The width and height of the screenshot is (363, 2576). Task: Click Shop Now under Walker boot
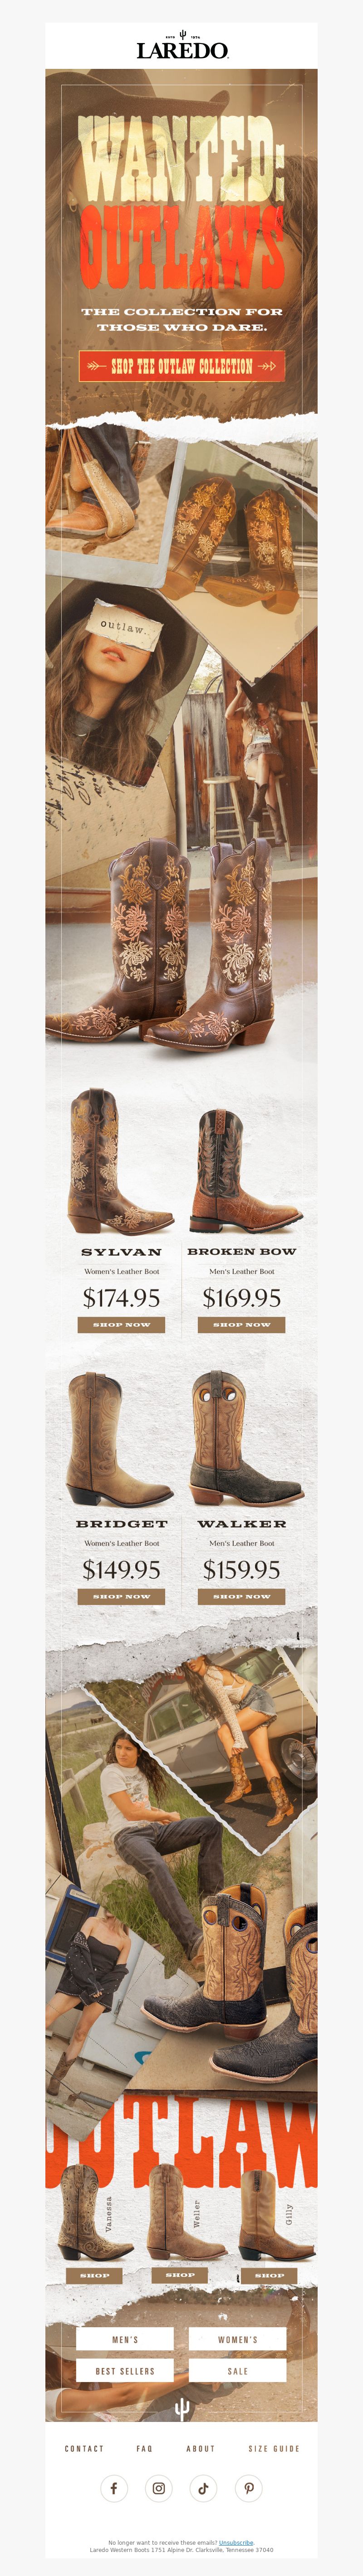click(x=242, y=1596)
